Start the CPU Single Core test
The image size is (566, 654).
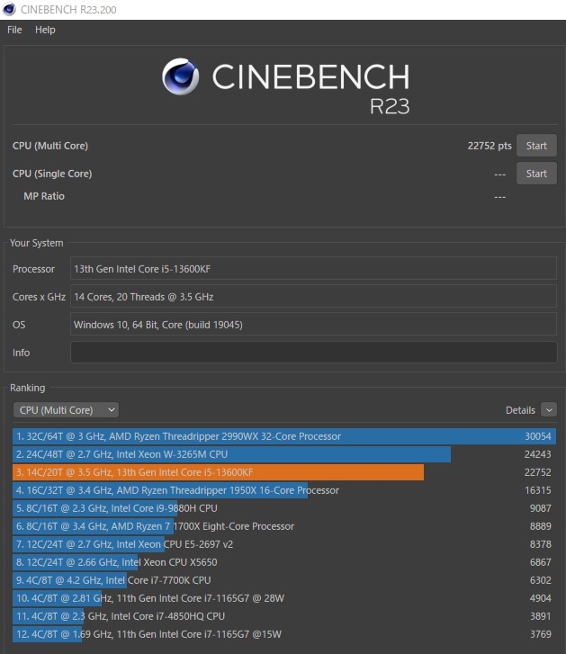536,174
